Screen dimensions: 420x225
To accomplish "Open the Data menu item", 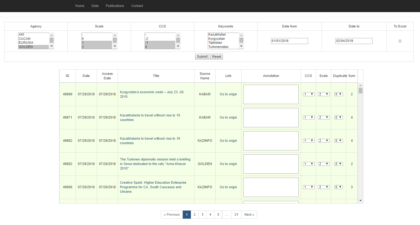I will [x=95, y=6].
